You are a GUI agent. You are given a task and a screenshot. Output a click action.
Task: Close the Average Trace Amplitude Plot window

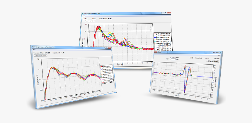pyautogui.click(x=169, y=13)
